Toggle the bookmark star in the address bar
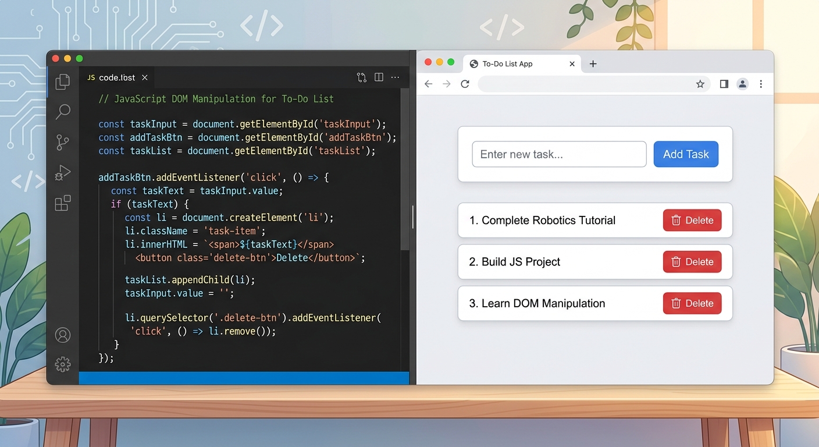 pos(700,84)
